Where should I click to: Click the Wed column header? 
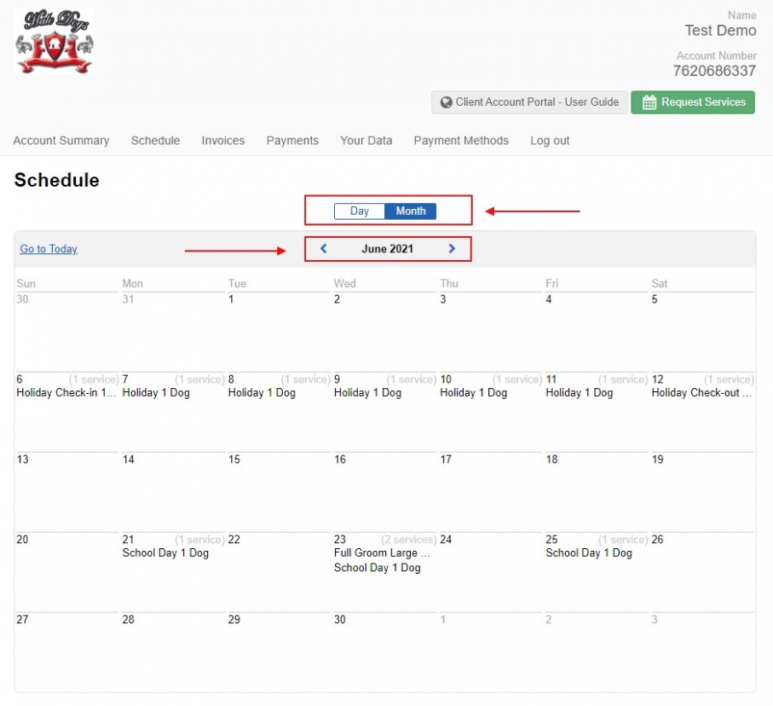[344, 284]
